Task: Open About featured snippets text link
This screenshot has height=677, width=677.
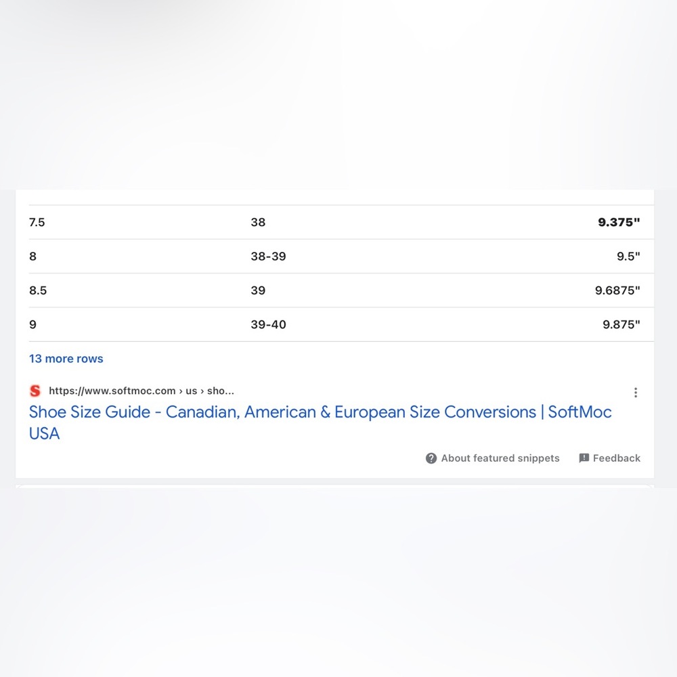Action: [x=500, y=458]
